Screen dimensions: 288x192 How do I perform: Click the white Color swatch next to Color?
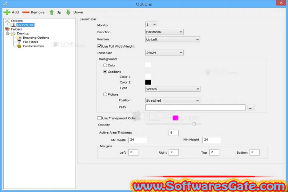tap(148, 65)
